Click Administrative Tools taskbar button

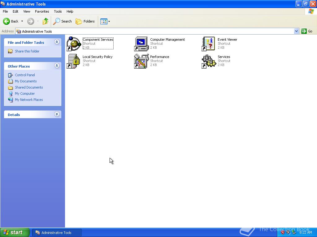[x=57, y=233]
